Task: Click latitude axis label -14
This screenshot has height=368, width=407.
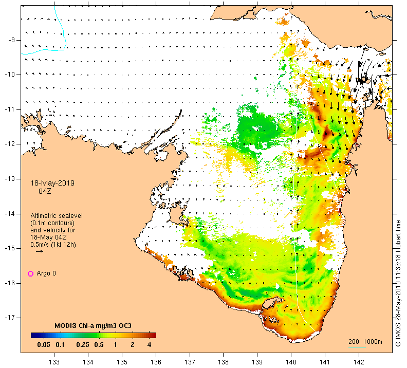Action: click(10, 214)
